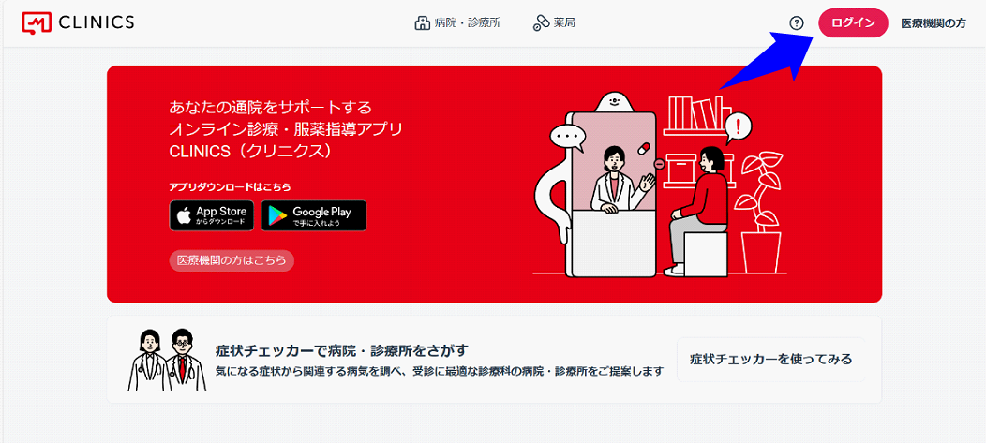Image resolution: width=986 pixels, height=443 pixels.
Task: Click the Apple logo on the App Store badge
Action: pyautogui.click(x=184, y=216)
